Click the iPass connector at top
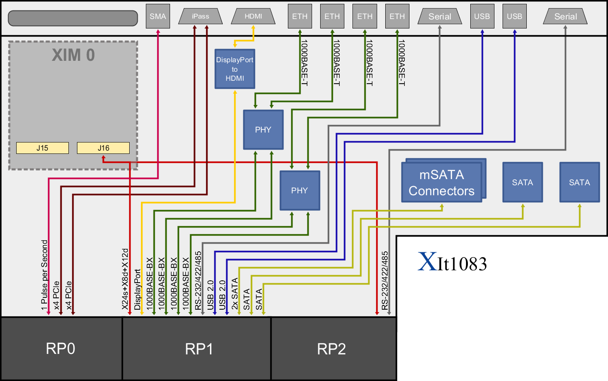The width and height of the screenshot is (608, 381). point(200,16)
